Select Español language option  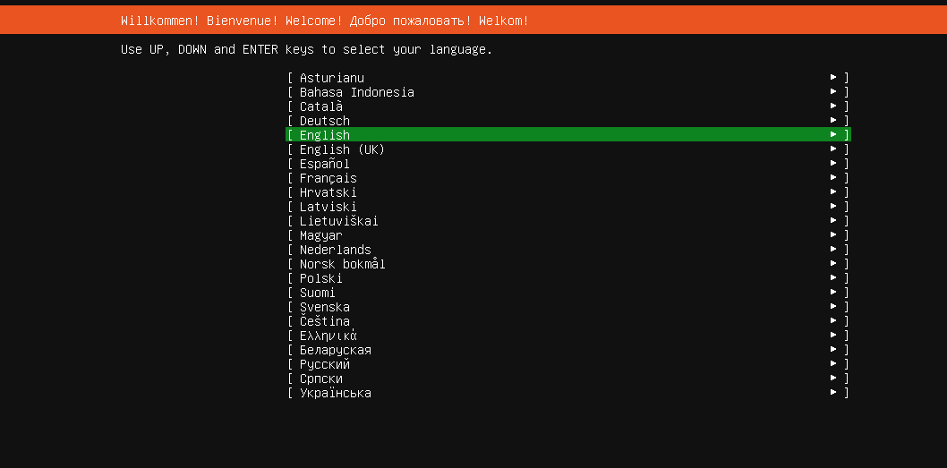[x=567, y=164]
